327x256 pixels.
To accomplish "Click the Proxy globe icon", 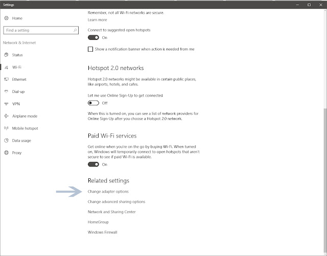I will tap(7, 153).
